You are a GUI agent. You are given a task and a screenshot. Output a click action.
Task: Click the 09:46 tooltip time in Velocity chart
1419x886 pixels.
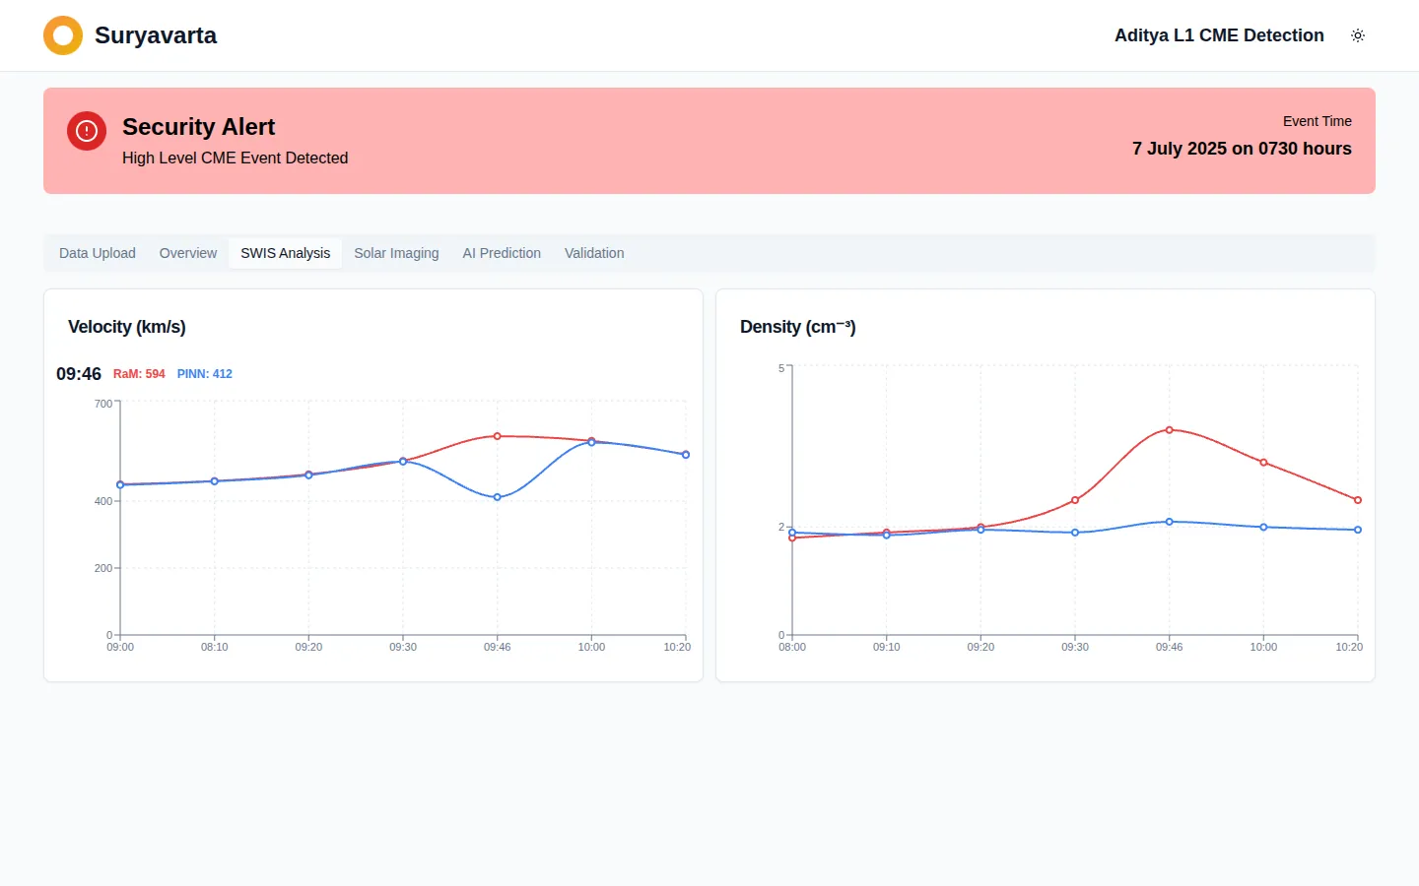[x=79, y=374]
